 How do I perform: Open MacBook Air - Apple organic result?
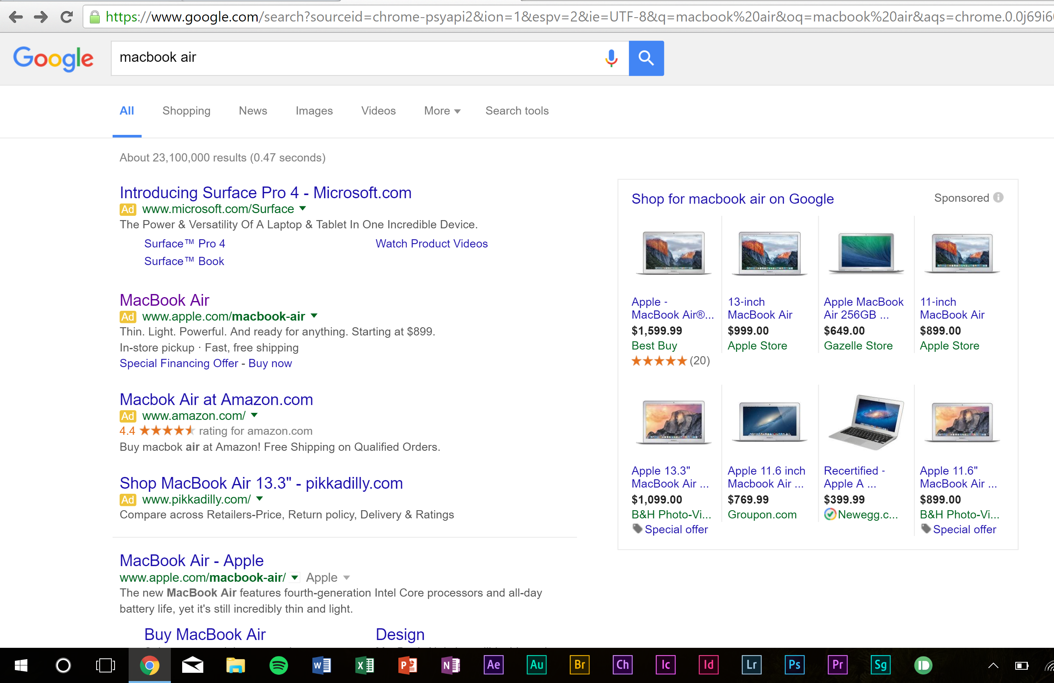pyautogui.click(x=191, y=560)
